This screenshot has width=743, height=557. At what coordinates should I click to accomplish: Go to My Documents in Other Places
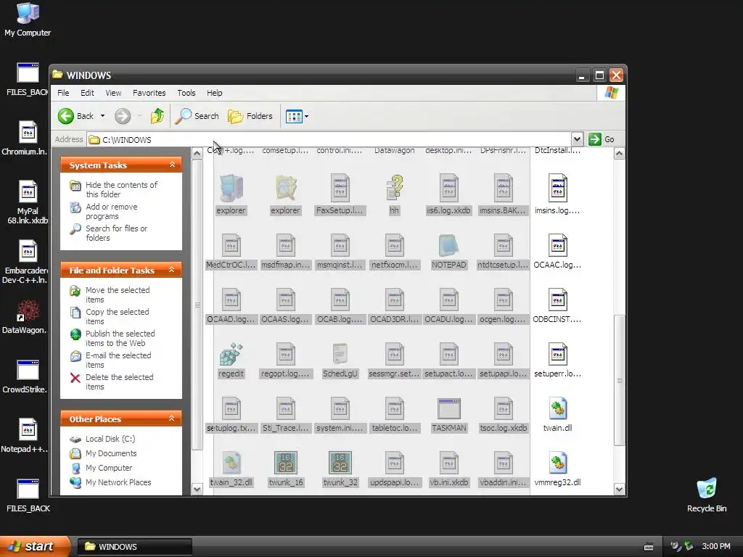point(111,453)
